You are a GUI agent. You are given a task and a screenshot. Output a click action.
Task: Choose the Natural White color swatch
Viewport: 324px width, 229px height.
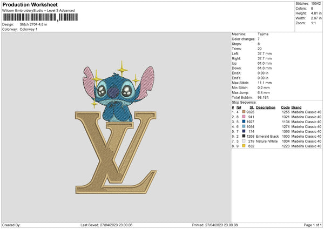(x=244, y=141)
